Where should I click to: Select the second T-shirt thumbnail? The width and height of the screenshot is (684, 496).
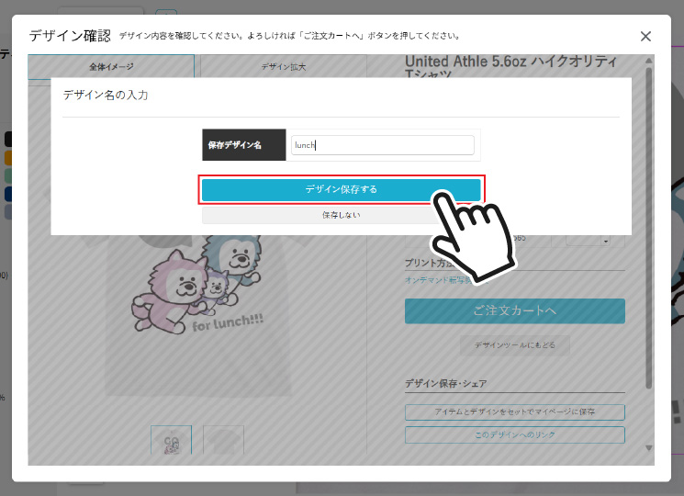point(223,441)
